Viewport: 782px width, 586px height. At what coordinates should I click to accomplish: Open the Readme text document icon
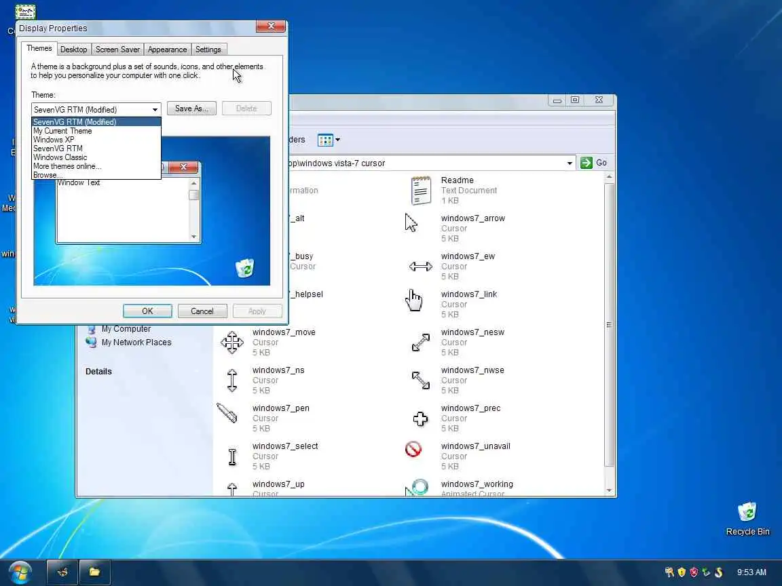420,191
